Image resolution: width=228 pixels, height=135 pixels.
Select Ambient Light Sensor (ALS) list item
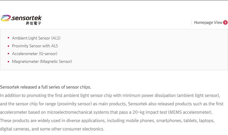coord(36,38)
